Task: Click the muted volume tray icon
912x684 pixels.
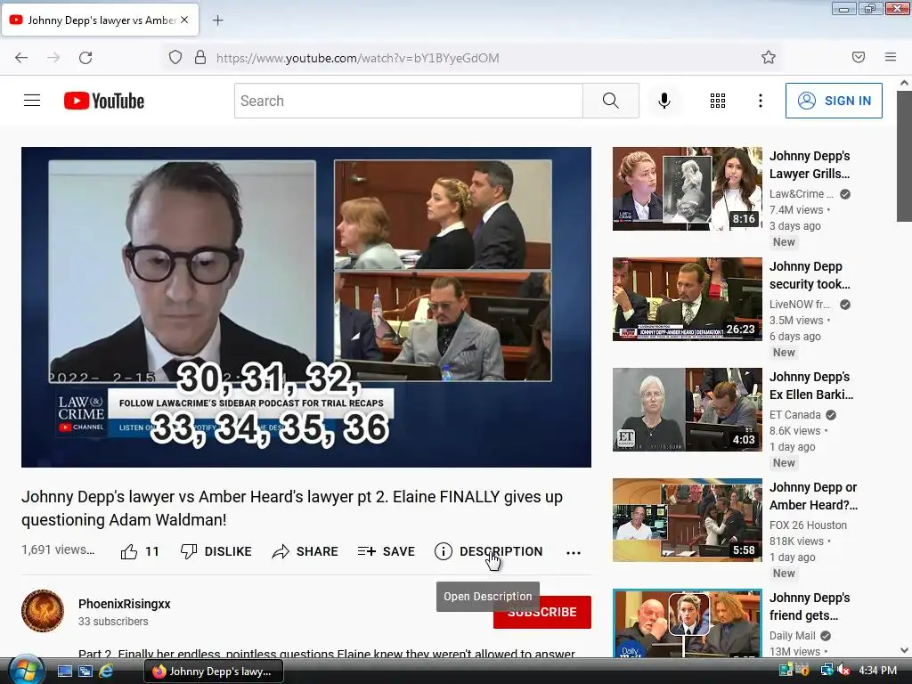Action: pos(843,671)
